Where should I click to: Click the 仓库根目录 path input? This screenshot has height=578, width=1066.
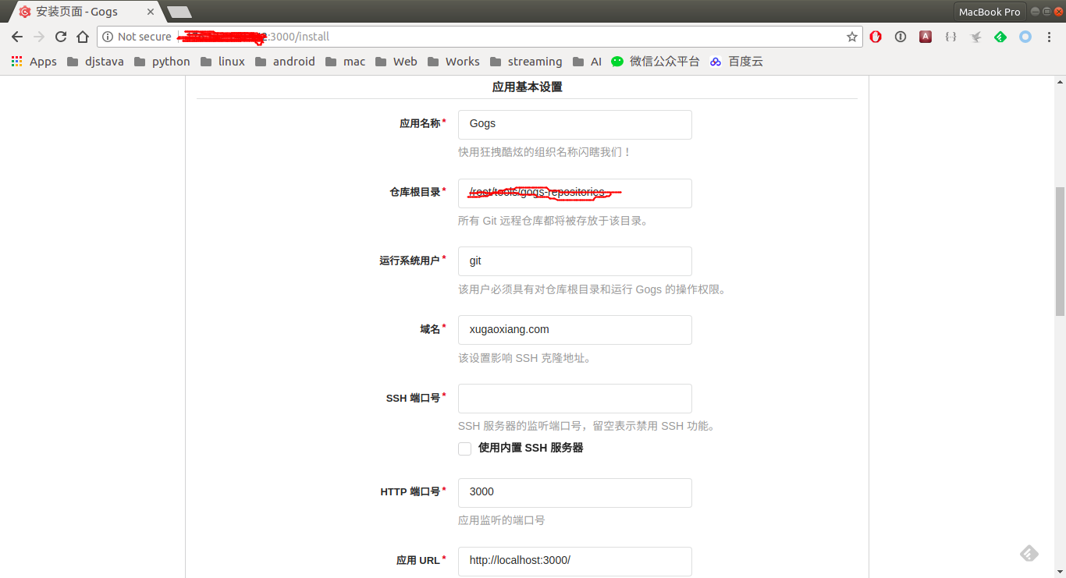pos(575,193)
